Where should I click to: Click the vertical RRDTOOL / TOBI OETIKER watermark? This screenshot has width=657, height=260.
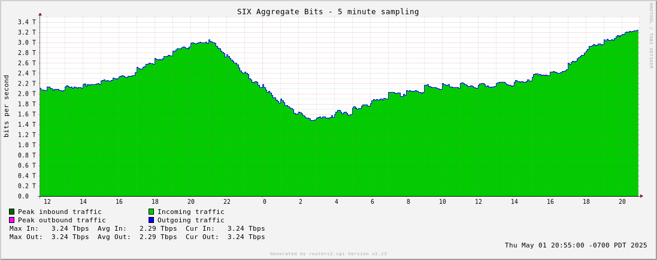651,36
